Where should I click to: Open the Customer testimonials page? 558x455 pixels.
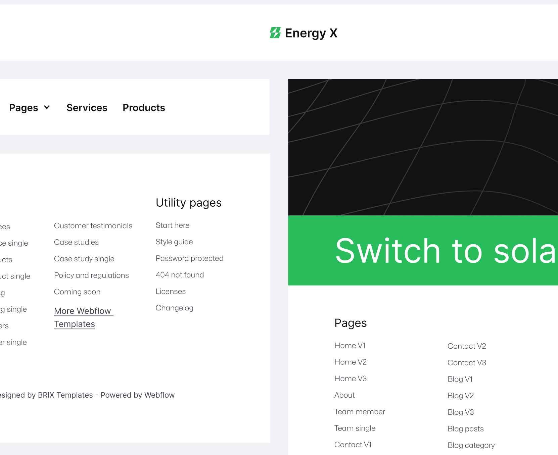pyautogui.click(x=93, y=225)
